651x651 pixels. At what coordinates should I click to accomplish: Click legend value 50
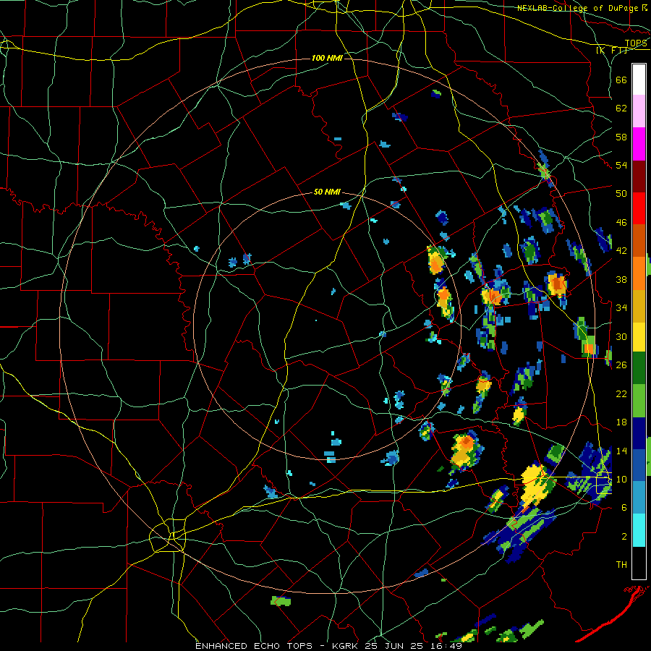[621, 194]
